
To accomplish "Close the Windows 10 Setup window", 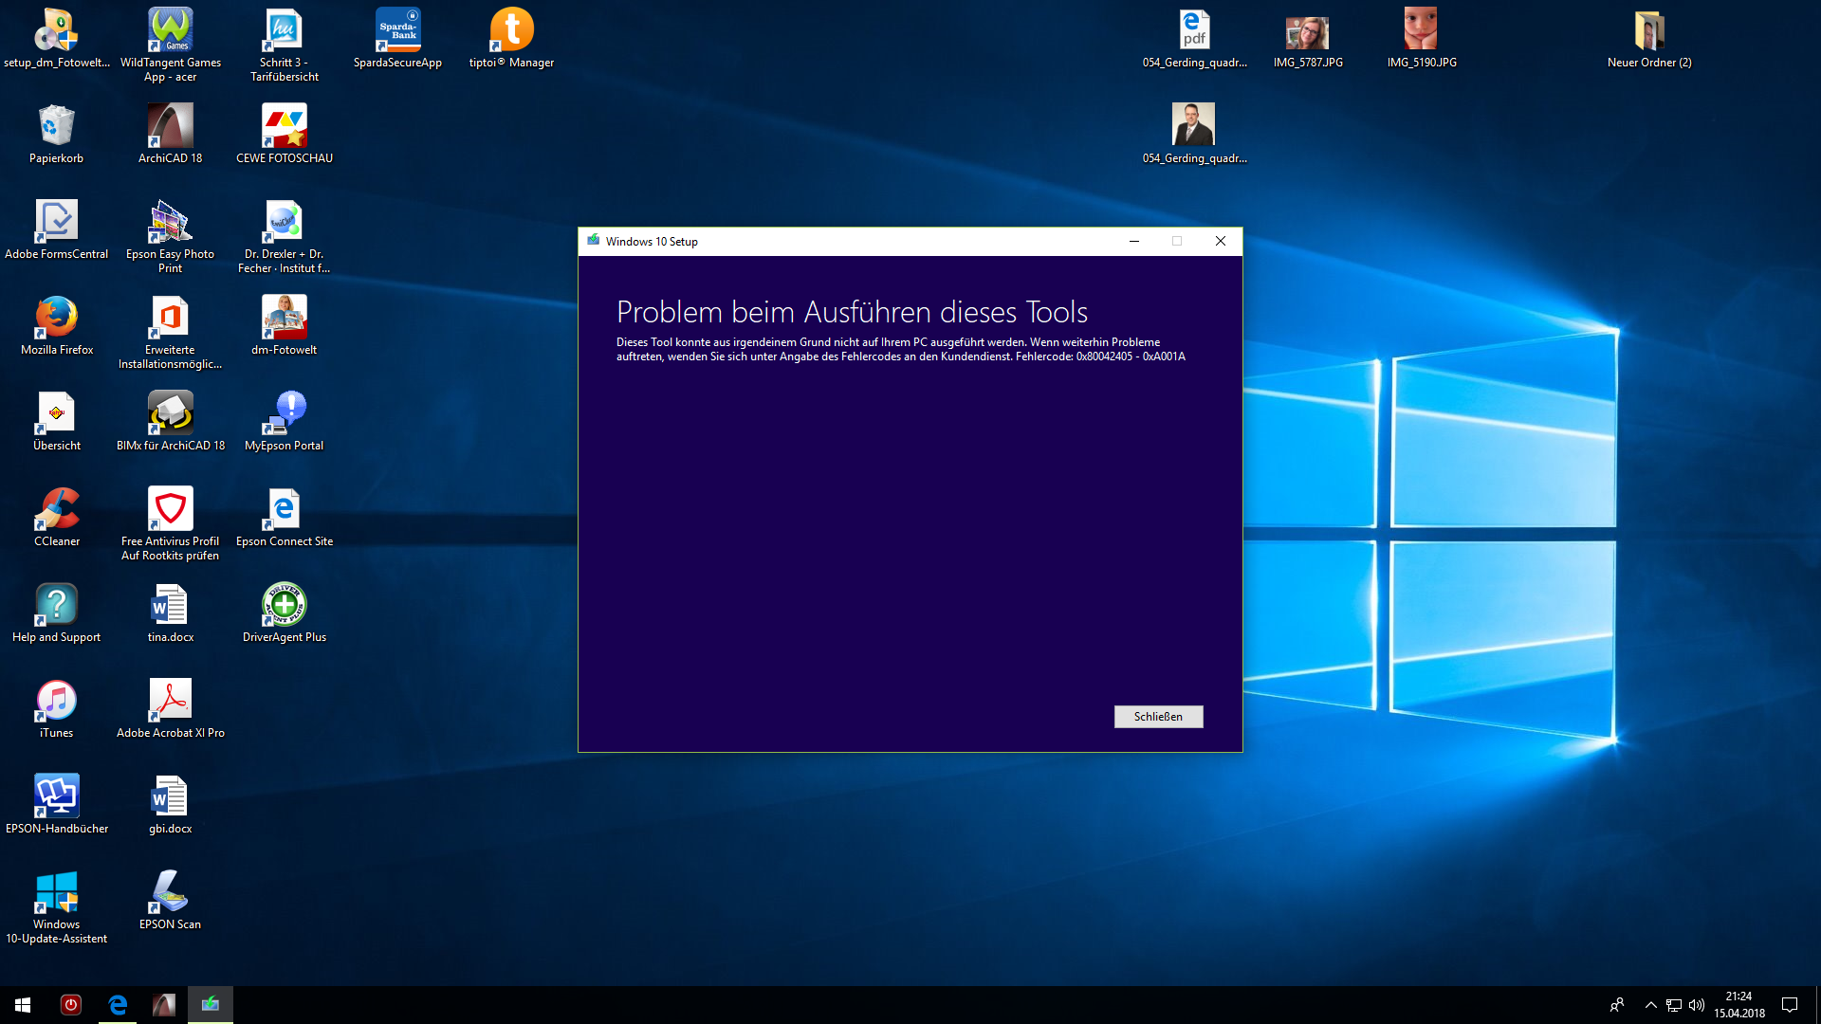I will point(1221,241).
